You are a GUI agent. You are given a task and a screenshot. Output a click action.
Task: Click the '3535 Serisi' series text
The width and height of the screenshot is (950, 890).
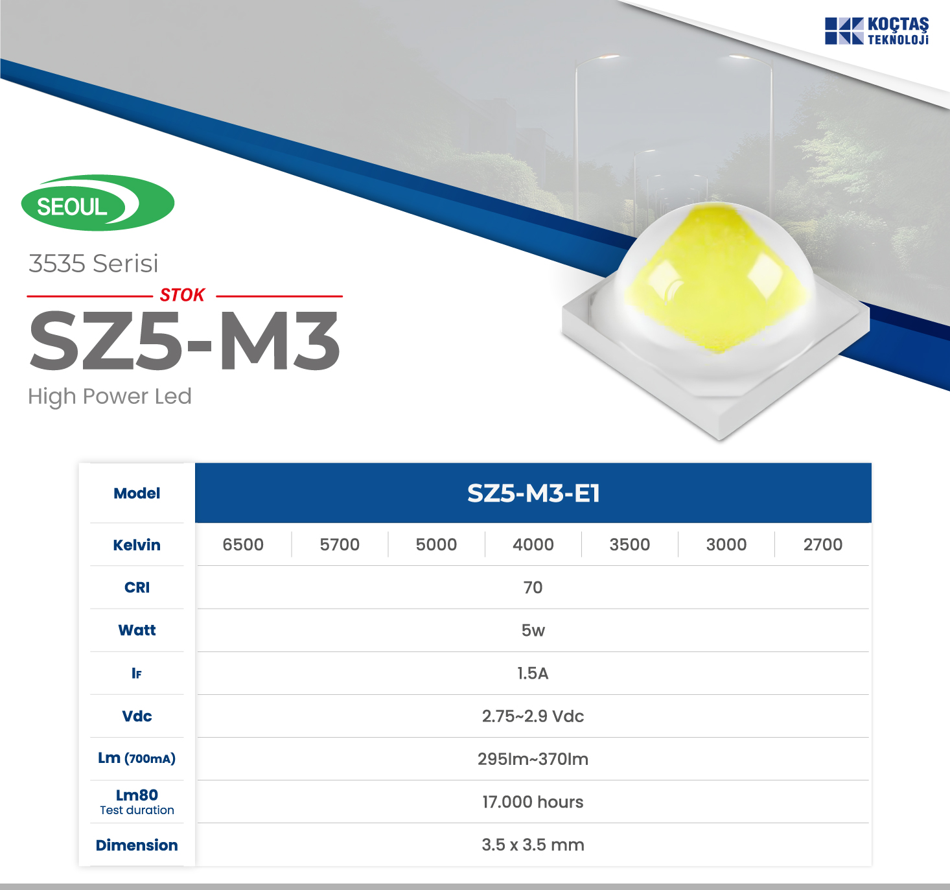tap(93, 264)
